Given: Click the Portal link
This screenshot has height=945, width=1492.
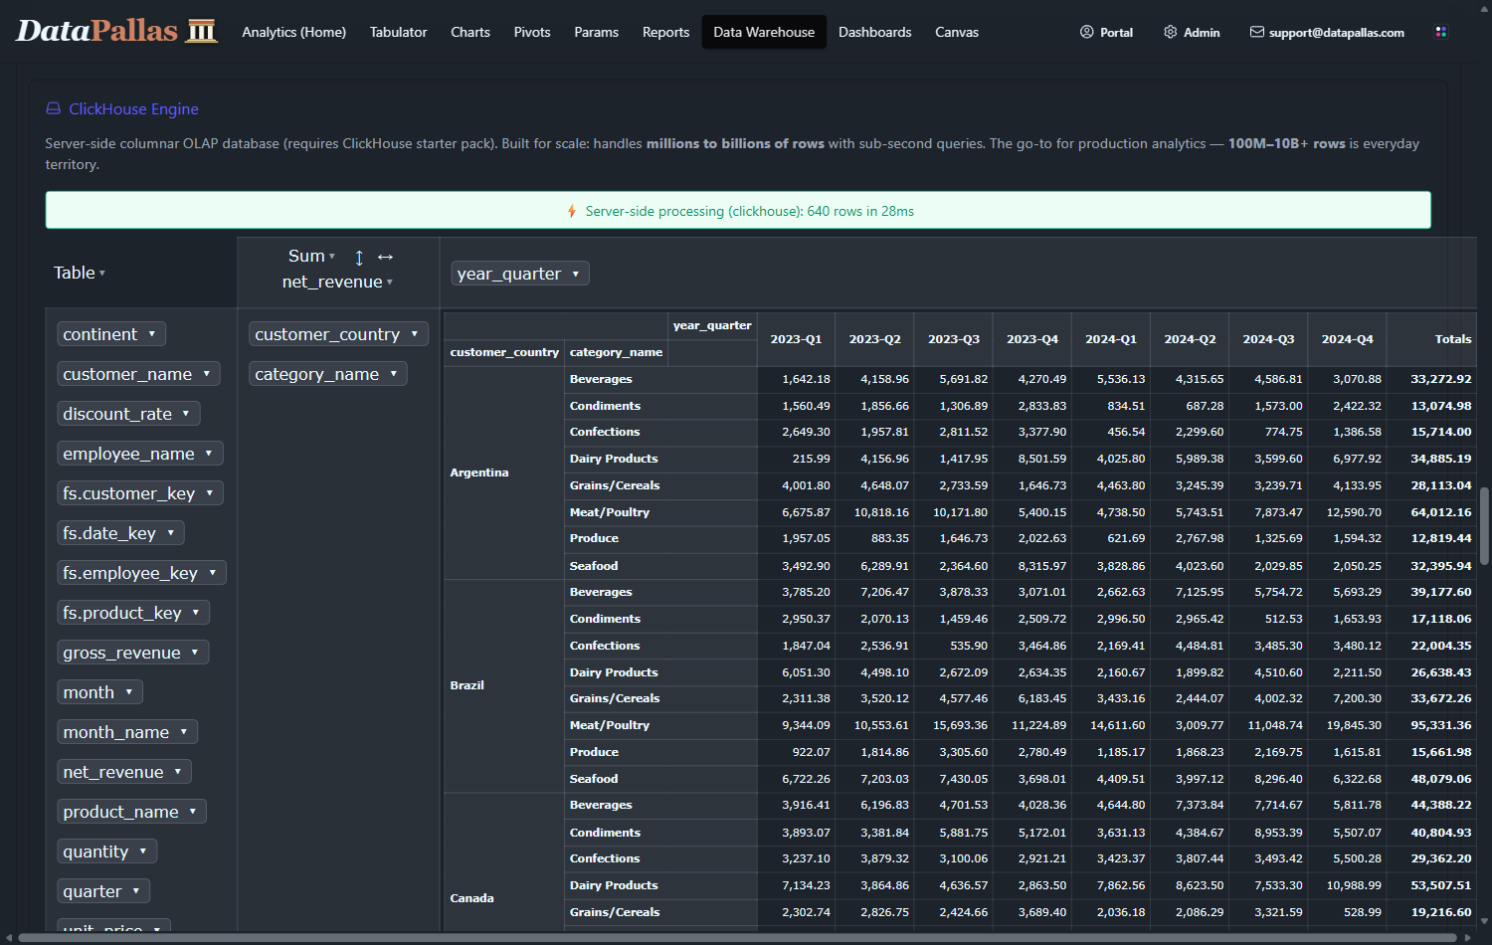Looking at the screenshot, I should [1107, 32].
